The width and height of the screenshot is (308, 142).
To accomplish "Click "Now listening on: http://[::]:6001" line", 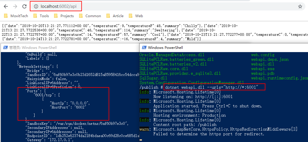I will coord(193,97).
